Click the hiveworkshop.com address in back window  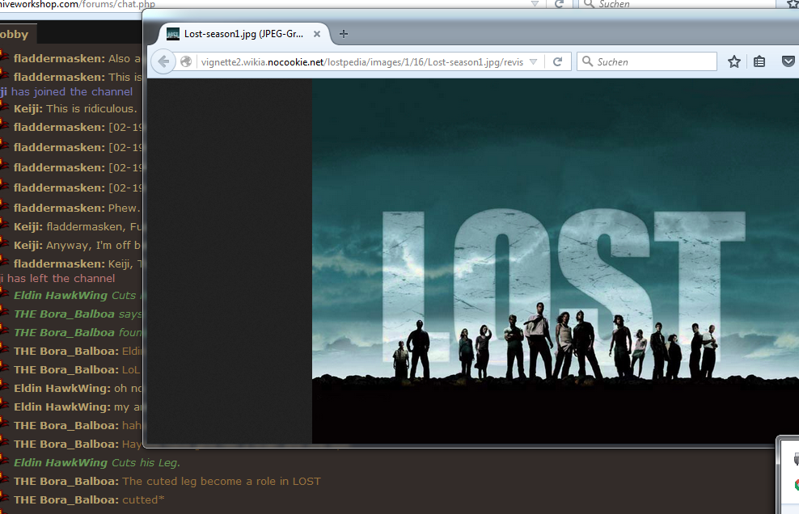coord(78,4)
